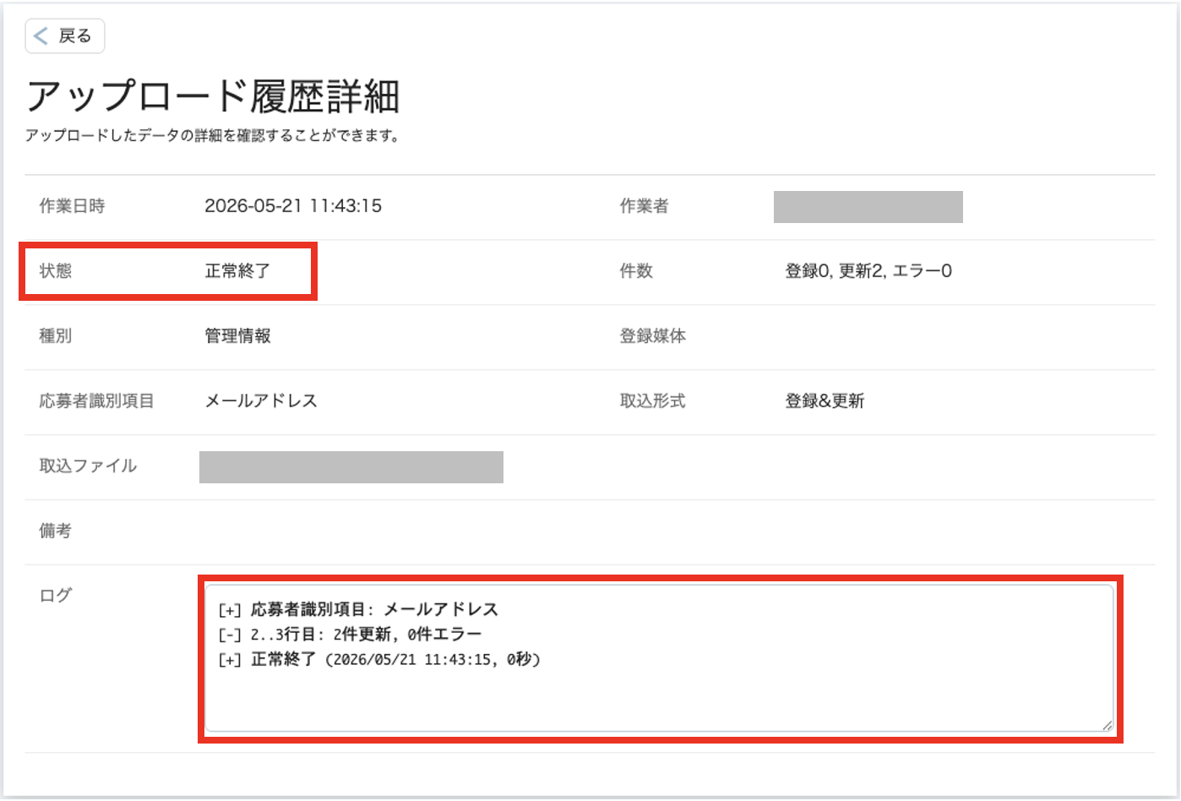Click the [+] 正常終了 log entry line

[x=378, y=659]
